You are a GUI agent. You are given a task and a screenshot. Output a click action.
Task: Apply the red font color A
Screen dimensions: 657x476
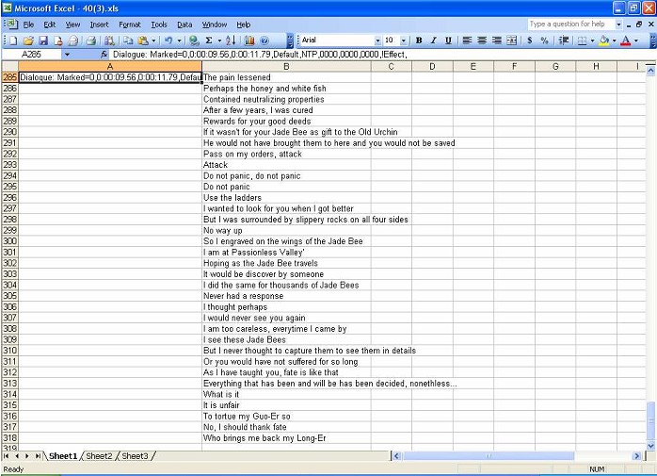pos(626,41)
